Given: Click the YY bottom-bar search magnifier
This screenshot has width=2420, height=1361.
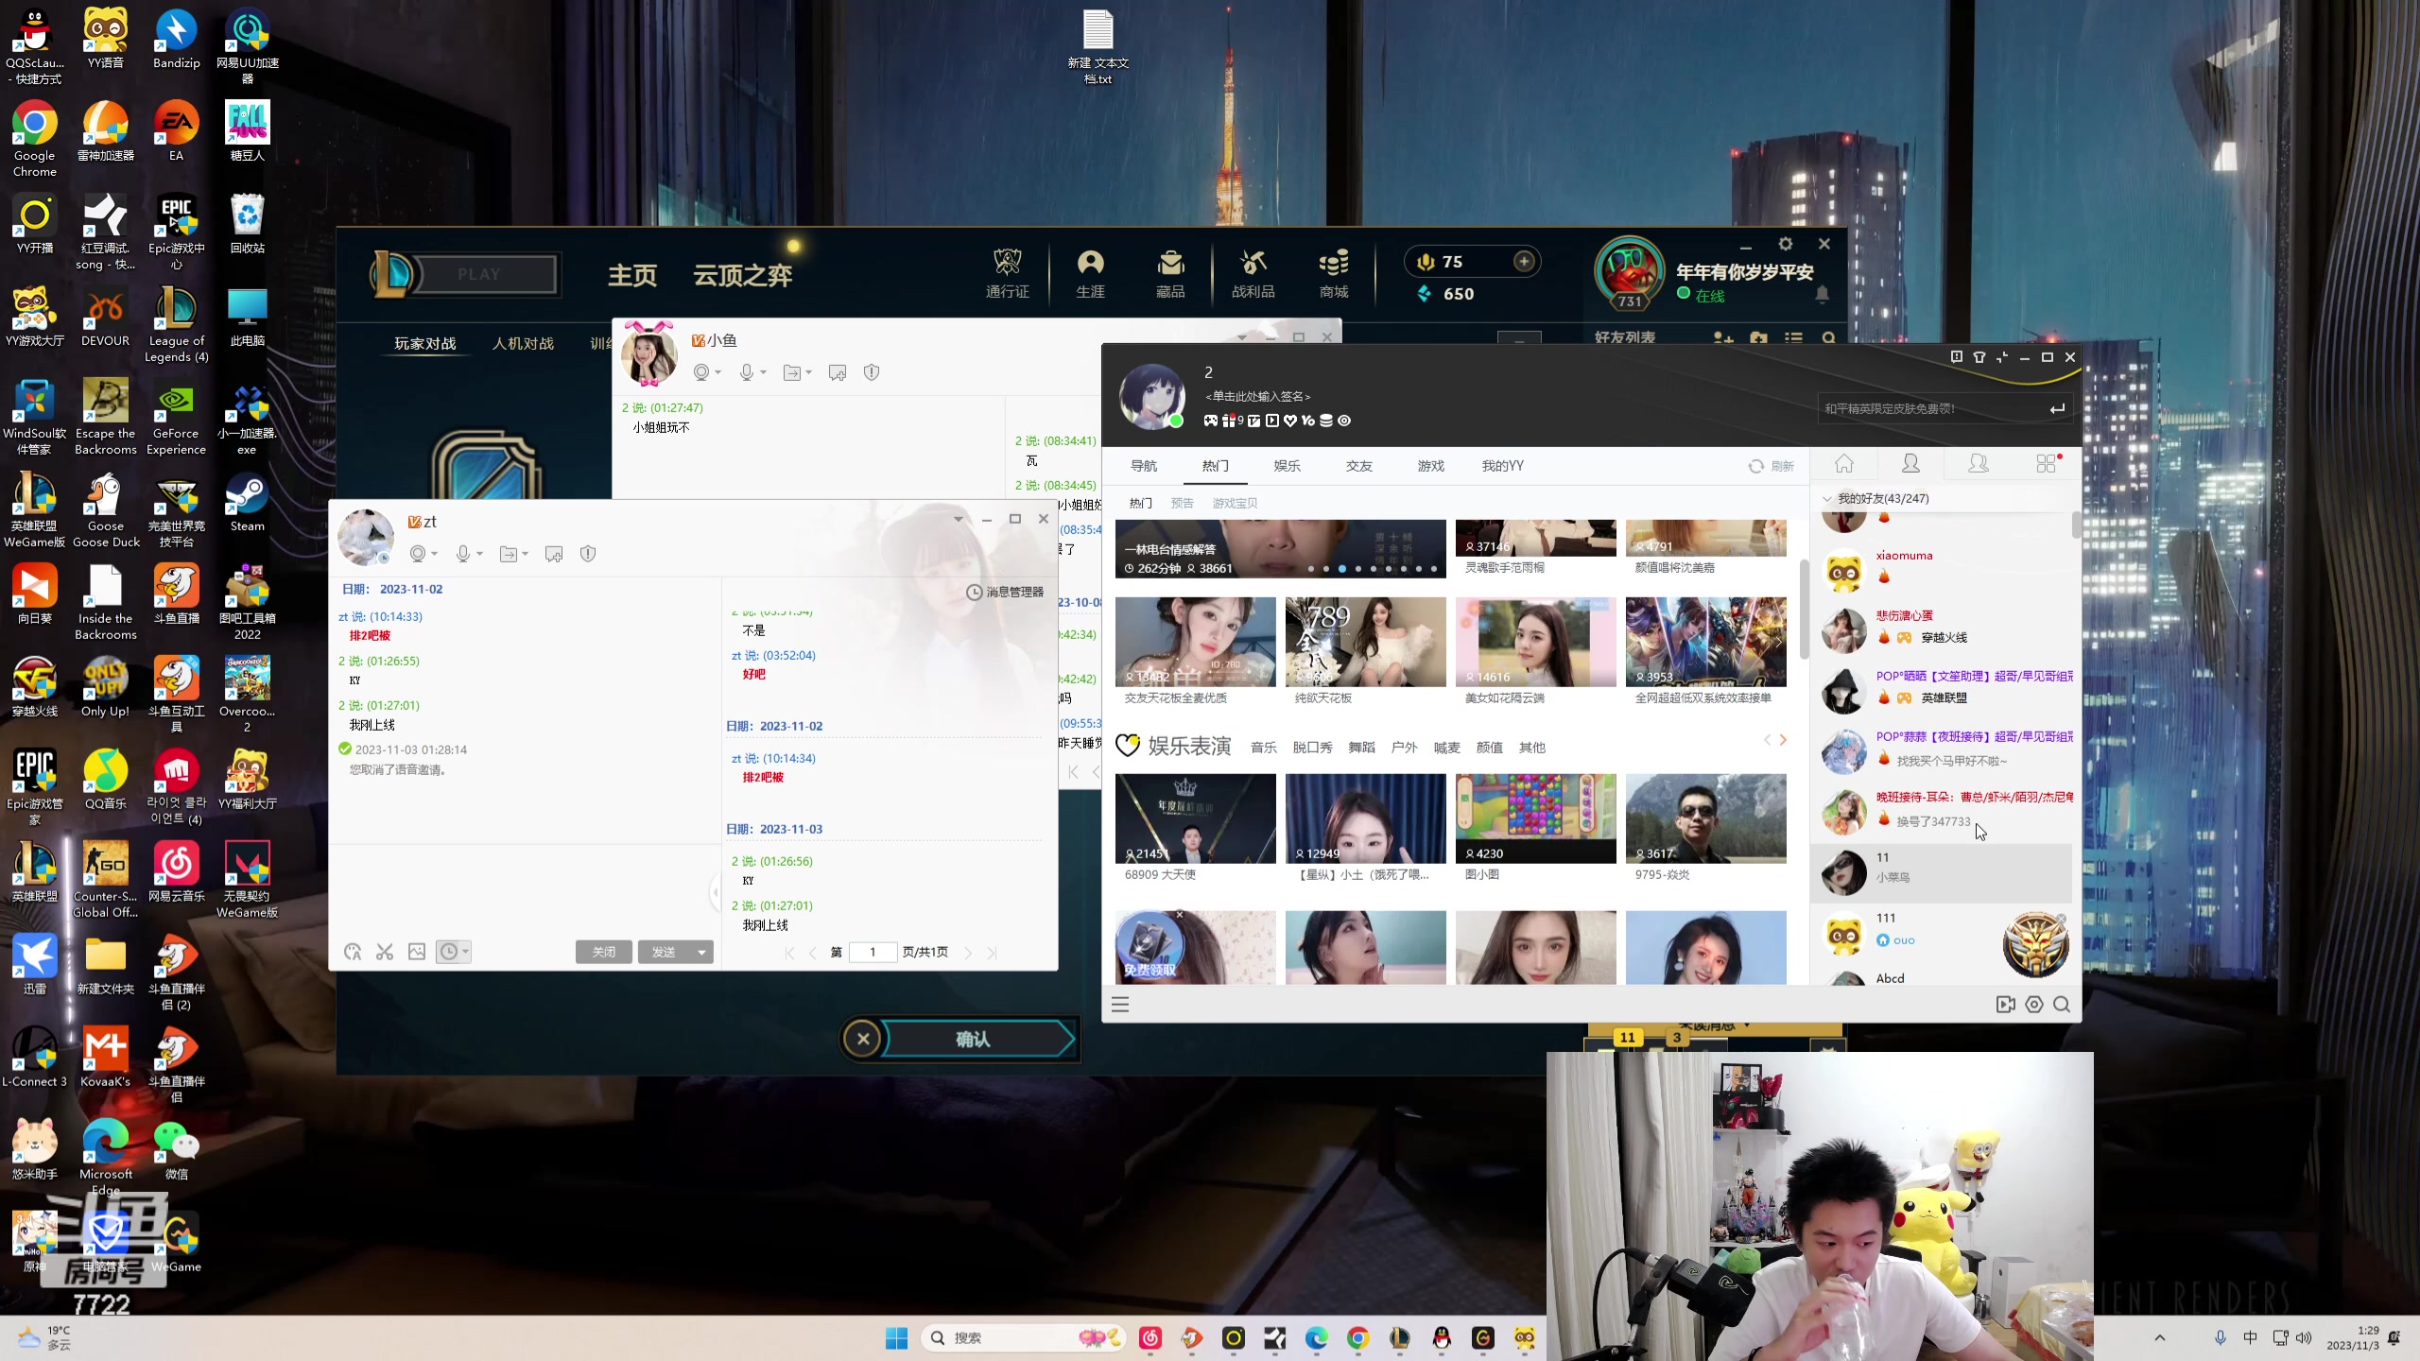Looking at the screenshot, I should 2062,1005.
